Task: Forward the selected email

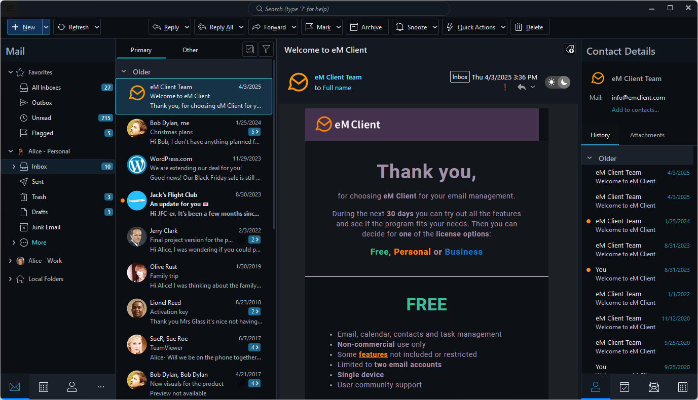Action: click(x=269, y=27)
